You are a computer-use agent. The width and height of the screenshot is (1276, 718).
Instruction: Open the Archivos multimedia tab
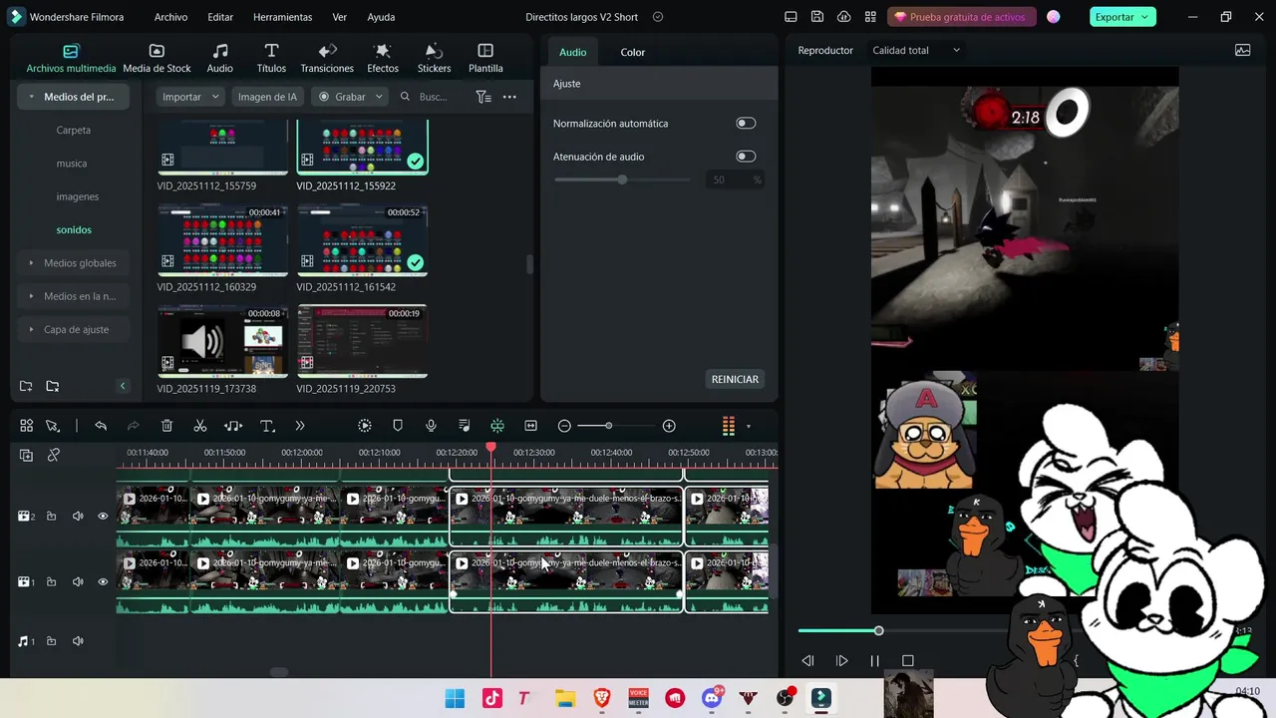[71, 59]
